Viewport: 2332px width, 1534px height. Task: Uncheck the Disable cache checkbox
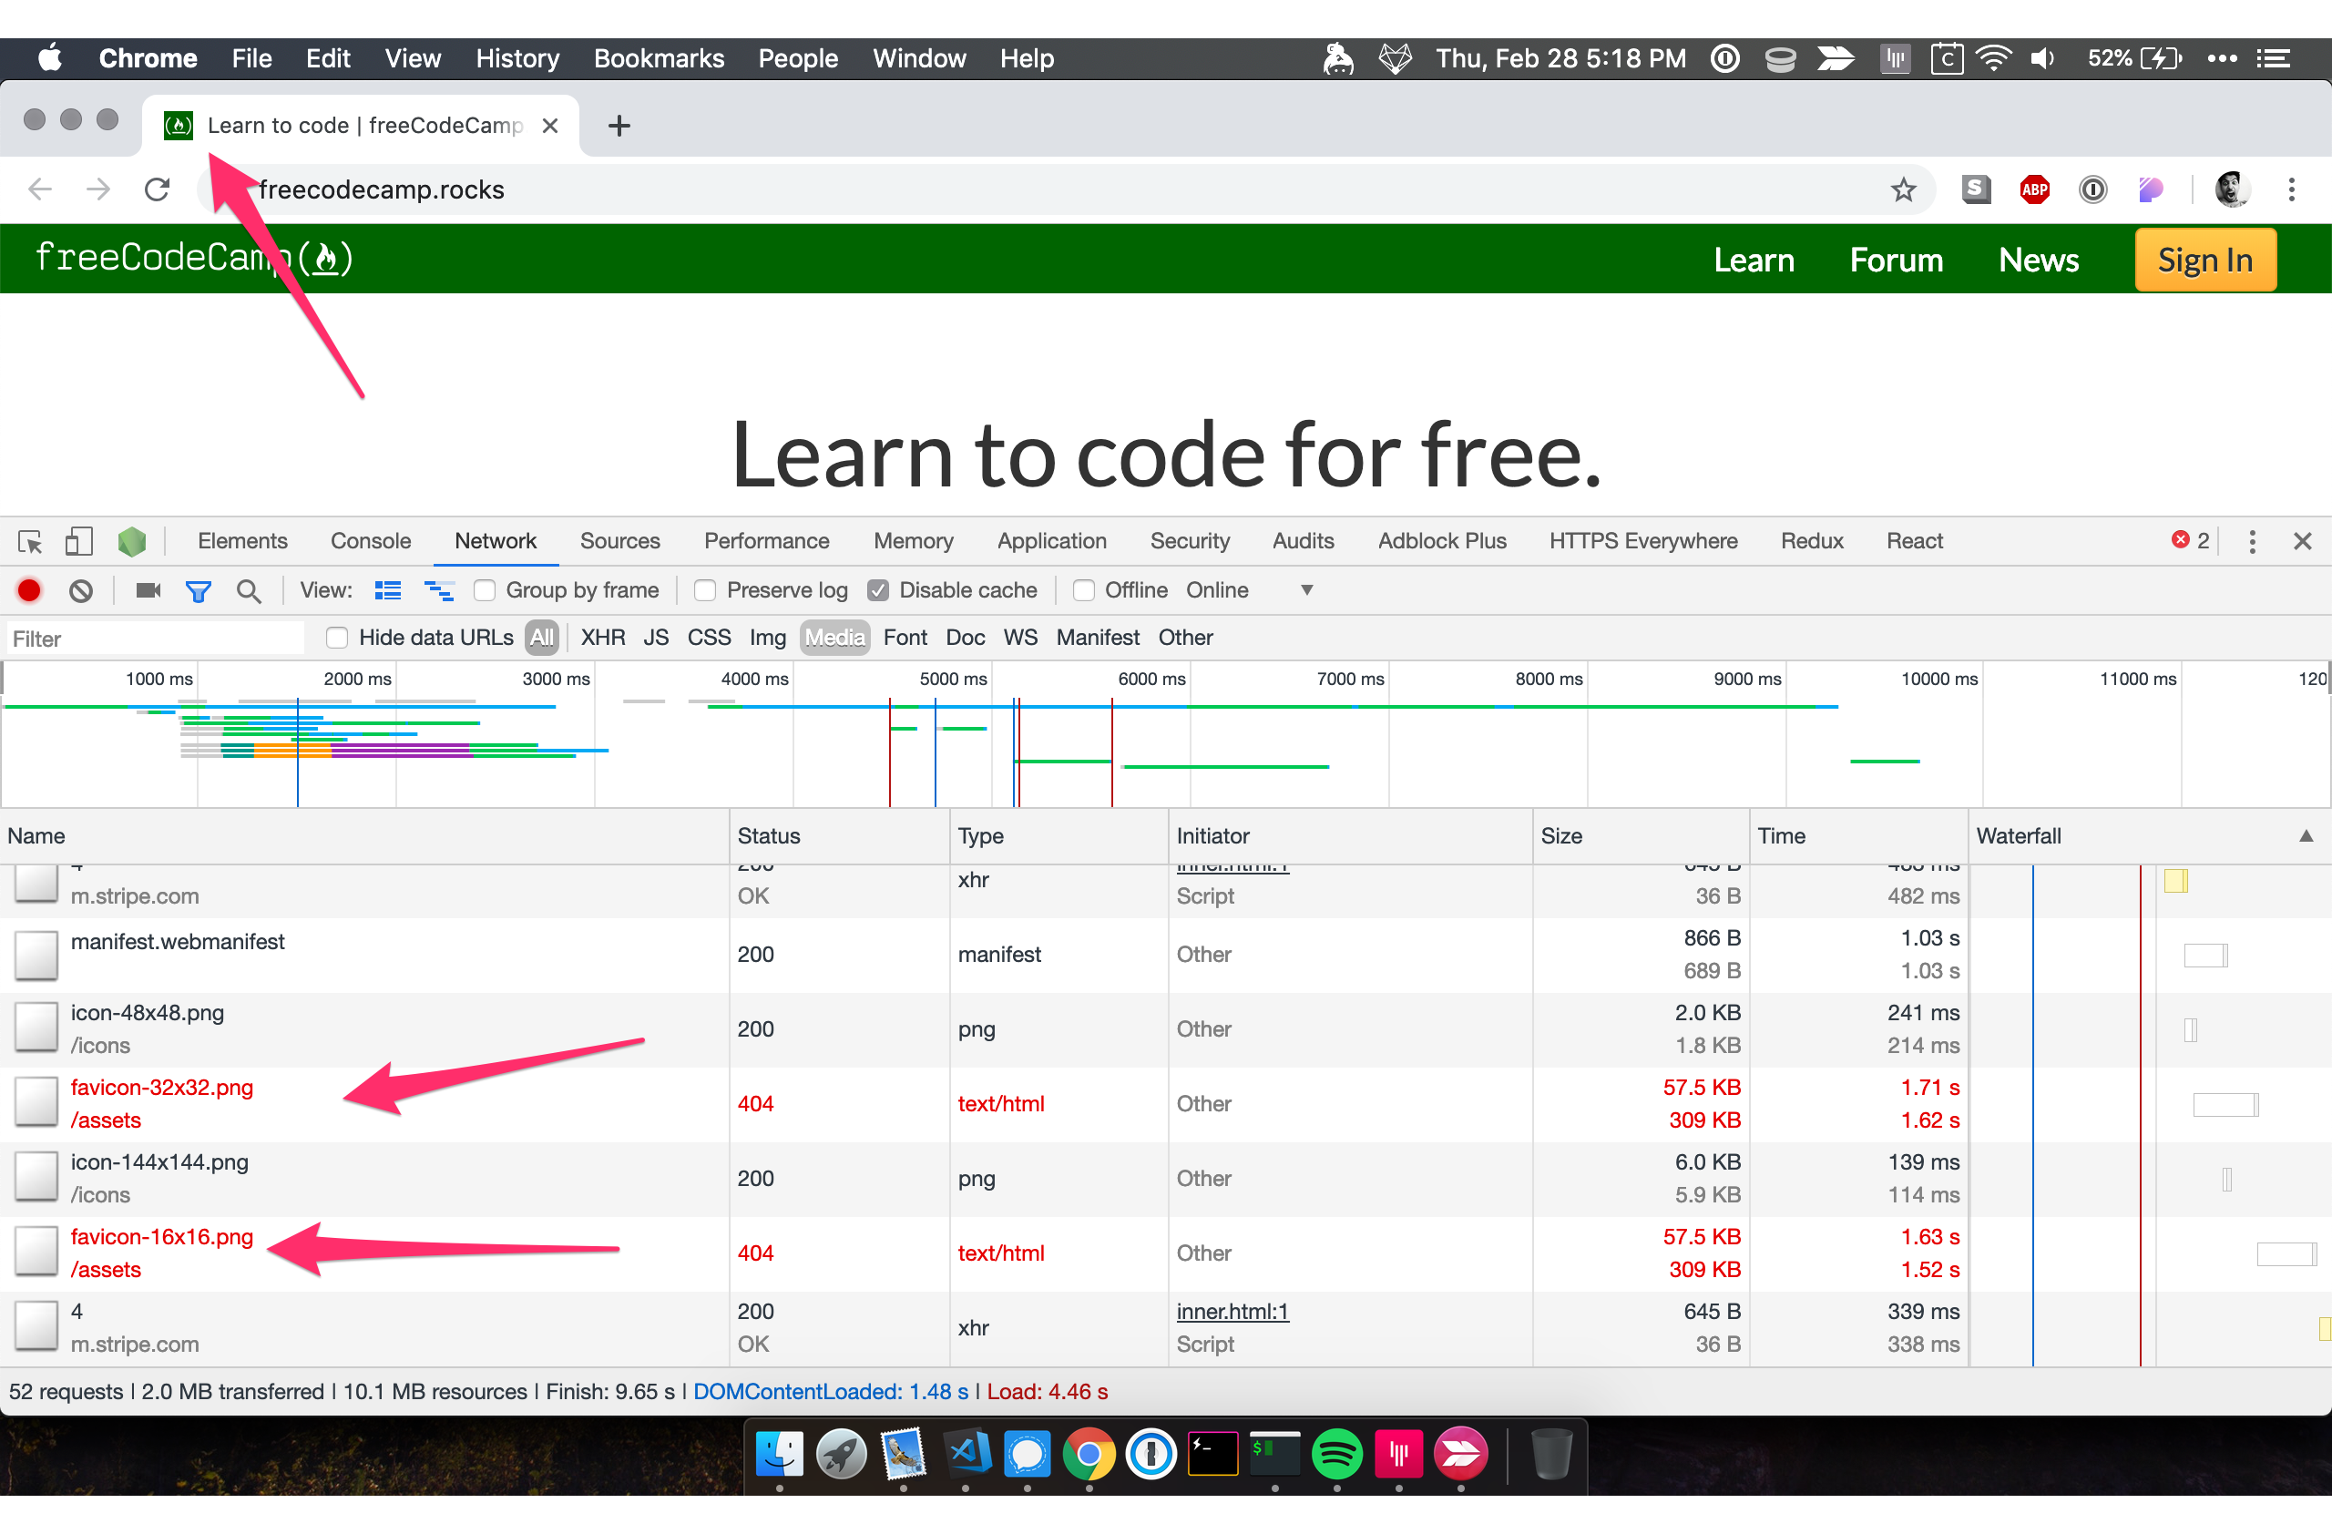(879, 590)
